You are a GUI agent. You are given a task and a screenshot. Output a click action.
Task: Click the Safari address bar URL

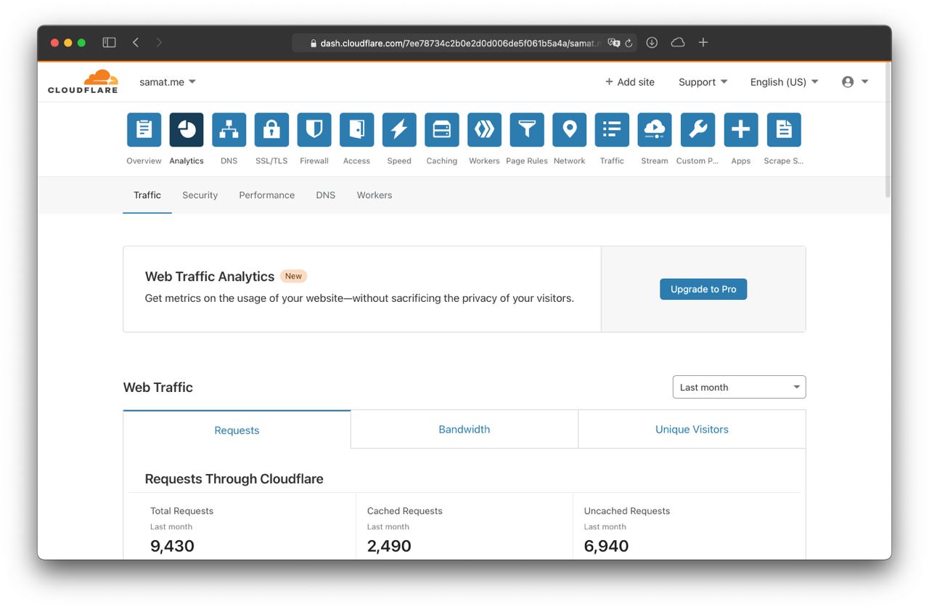click(x=459, y=43)
